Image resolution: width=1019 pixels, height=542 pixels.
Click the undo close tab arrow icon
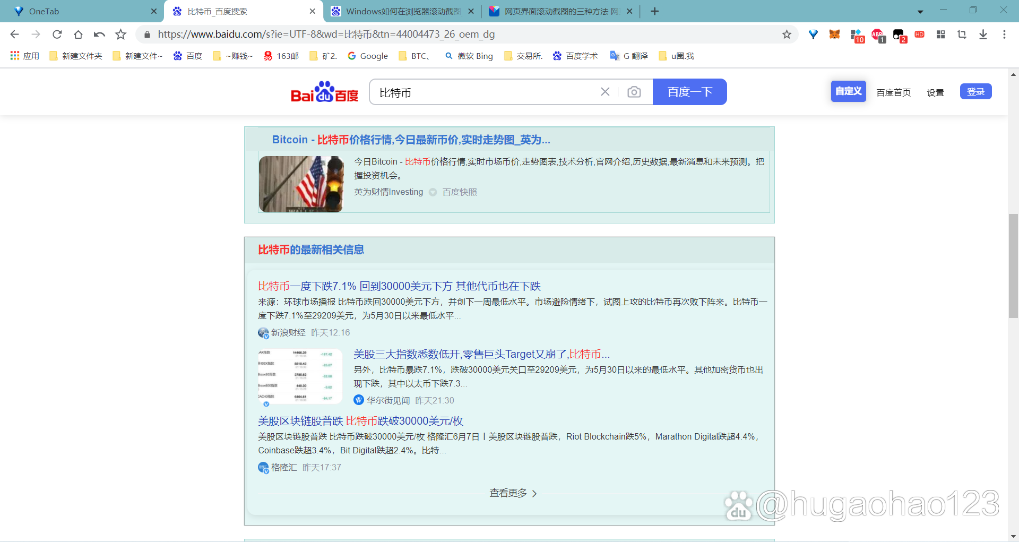(x=99, y=35)
